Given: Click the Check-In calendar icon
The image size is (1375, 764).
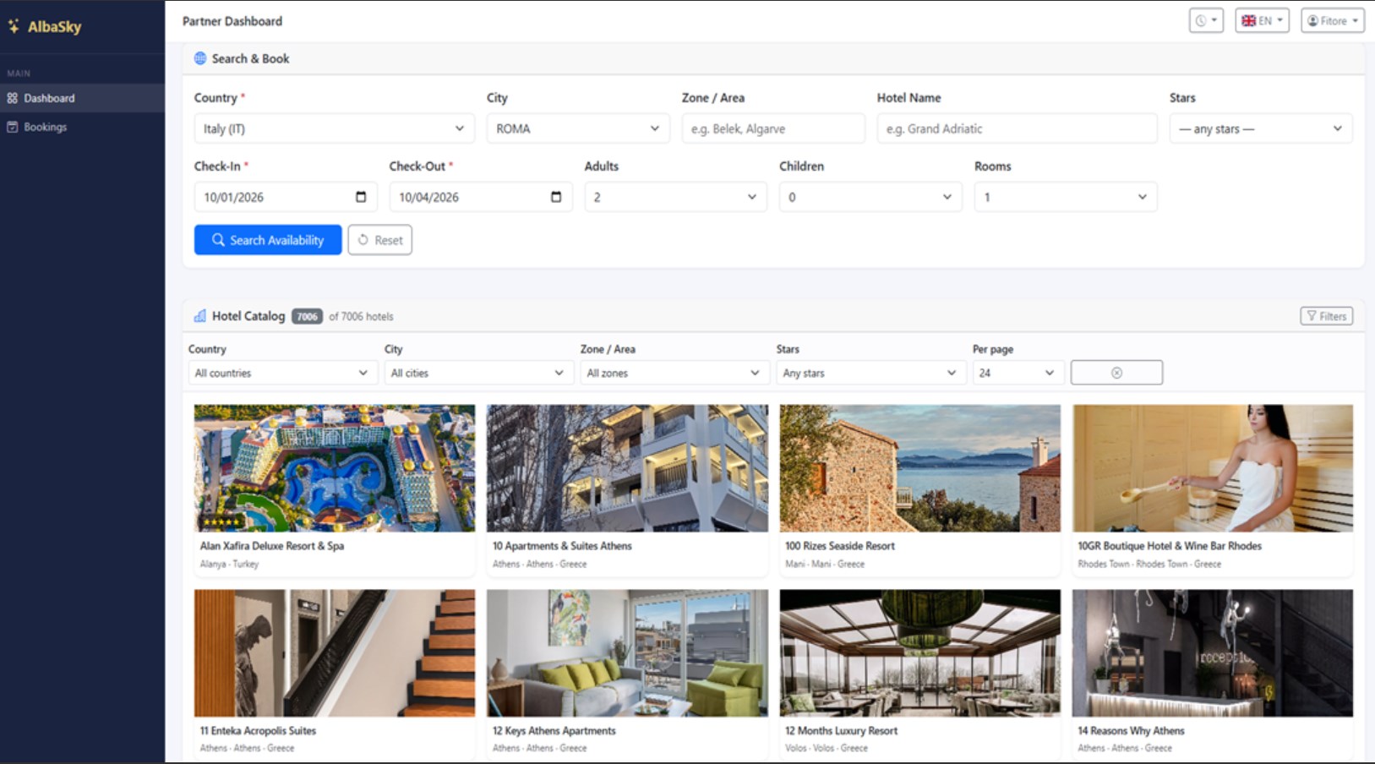Looking at the screenshot, I should pos(361,197).
